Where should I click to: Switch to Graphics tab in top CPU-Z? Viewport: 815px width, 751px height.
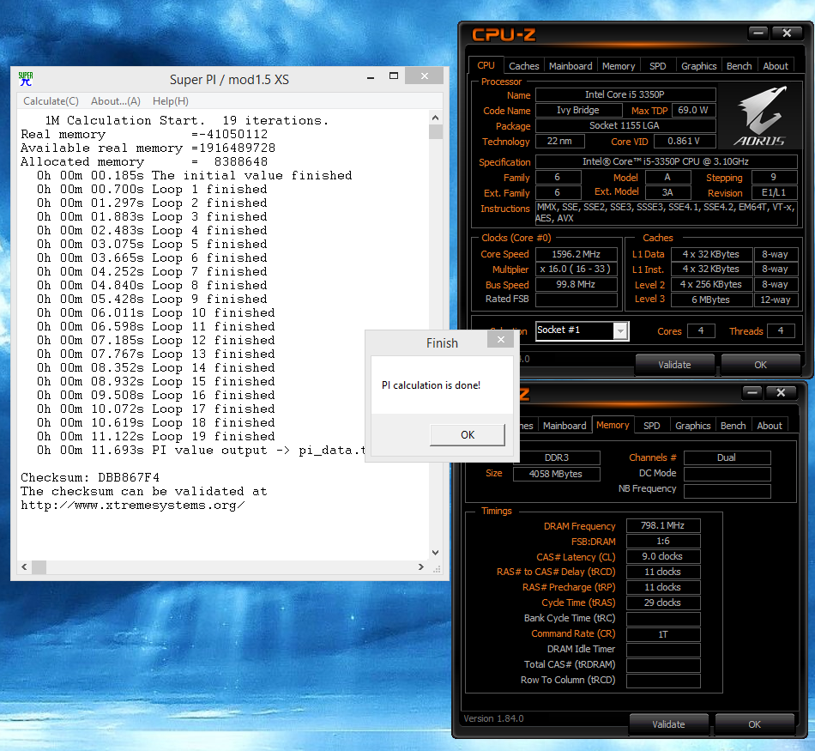point(698,66)
